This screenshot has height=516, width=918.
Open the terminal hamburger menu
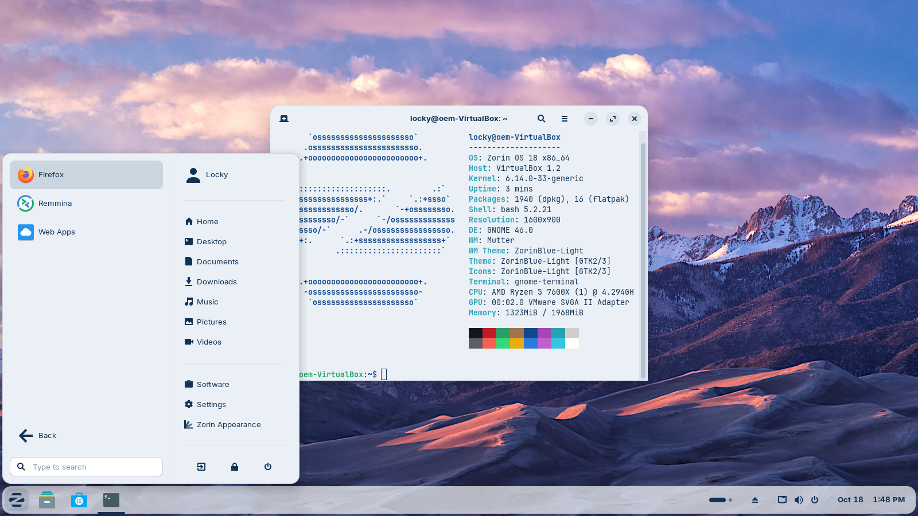[x=565, y=119]
